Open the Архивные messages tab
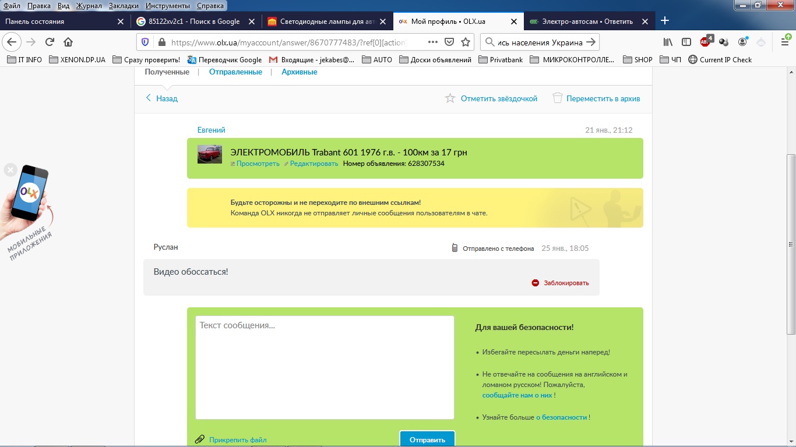Image resolution: width=796 pixels, height=447 pixels. pos(299,72)
